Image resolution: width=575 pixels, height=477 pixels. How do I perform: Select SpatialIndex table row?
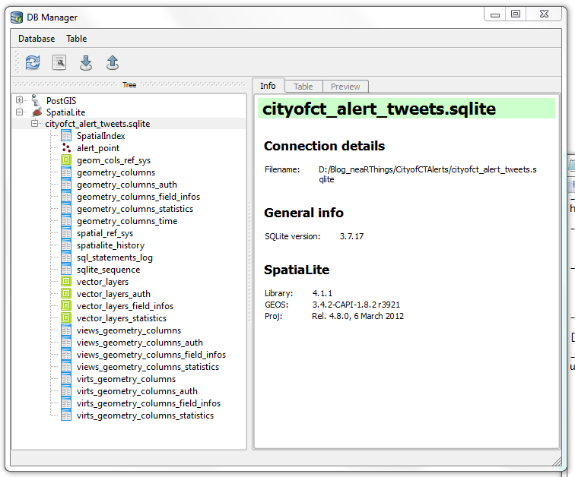pyautogui.click(x=101, y=136)
